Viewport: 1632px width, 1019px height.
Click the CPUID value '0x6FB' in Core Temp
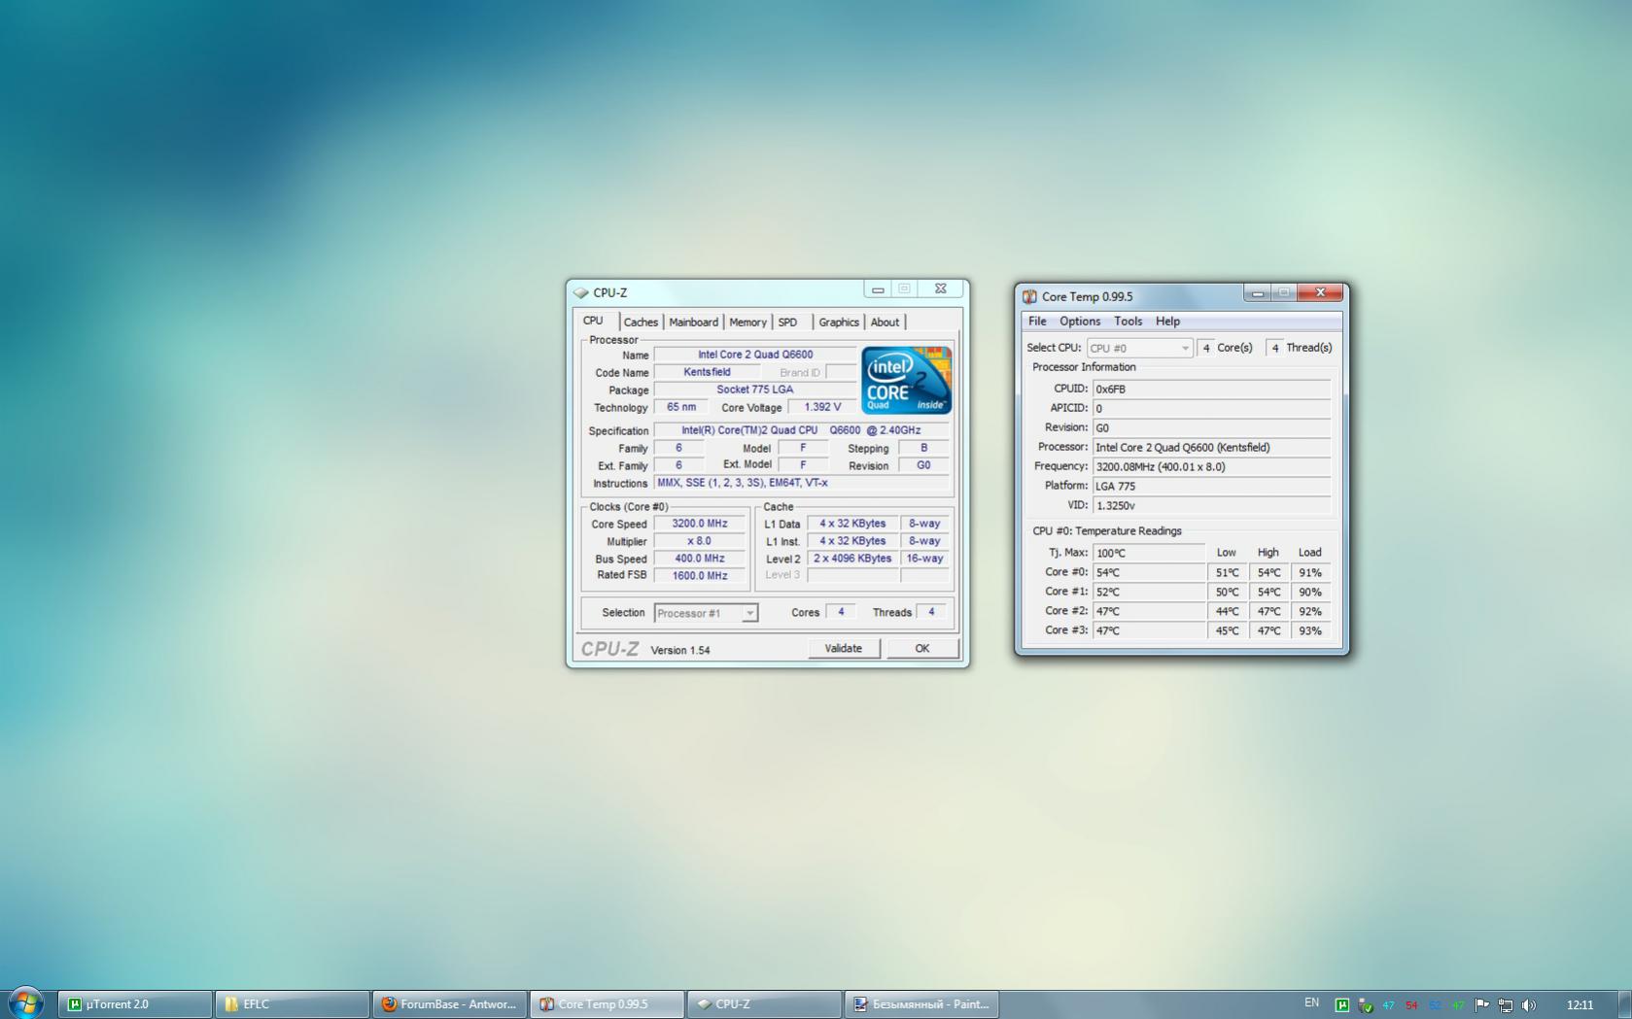1211,389
